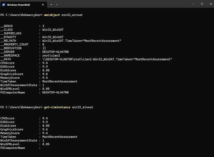Click the first CPUScore label in wmiobject output
The image size is (214, 157).
[7, 63]
